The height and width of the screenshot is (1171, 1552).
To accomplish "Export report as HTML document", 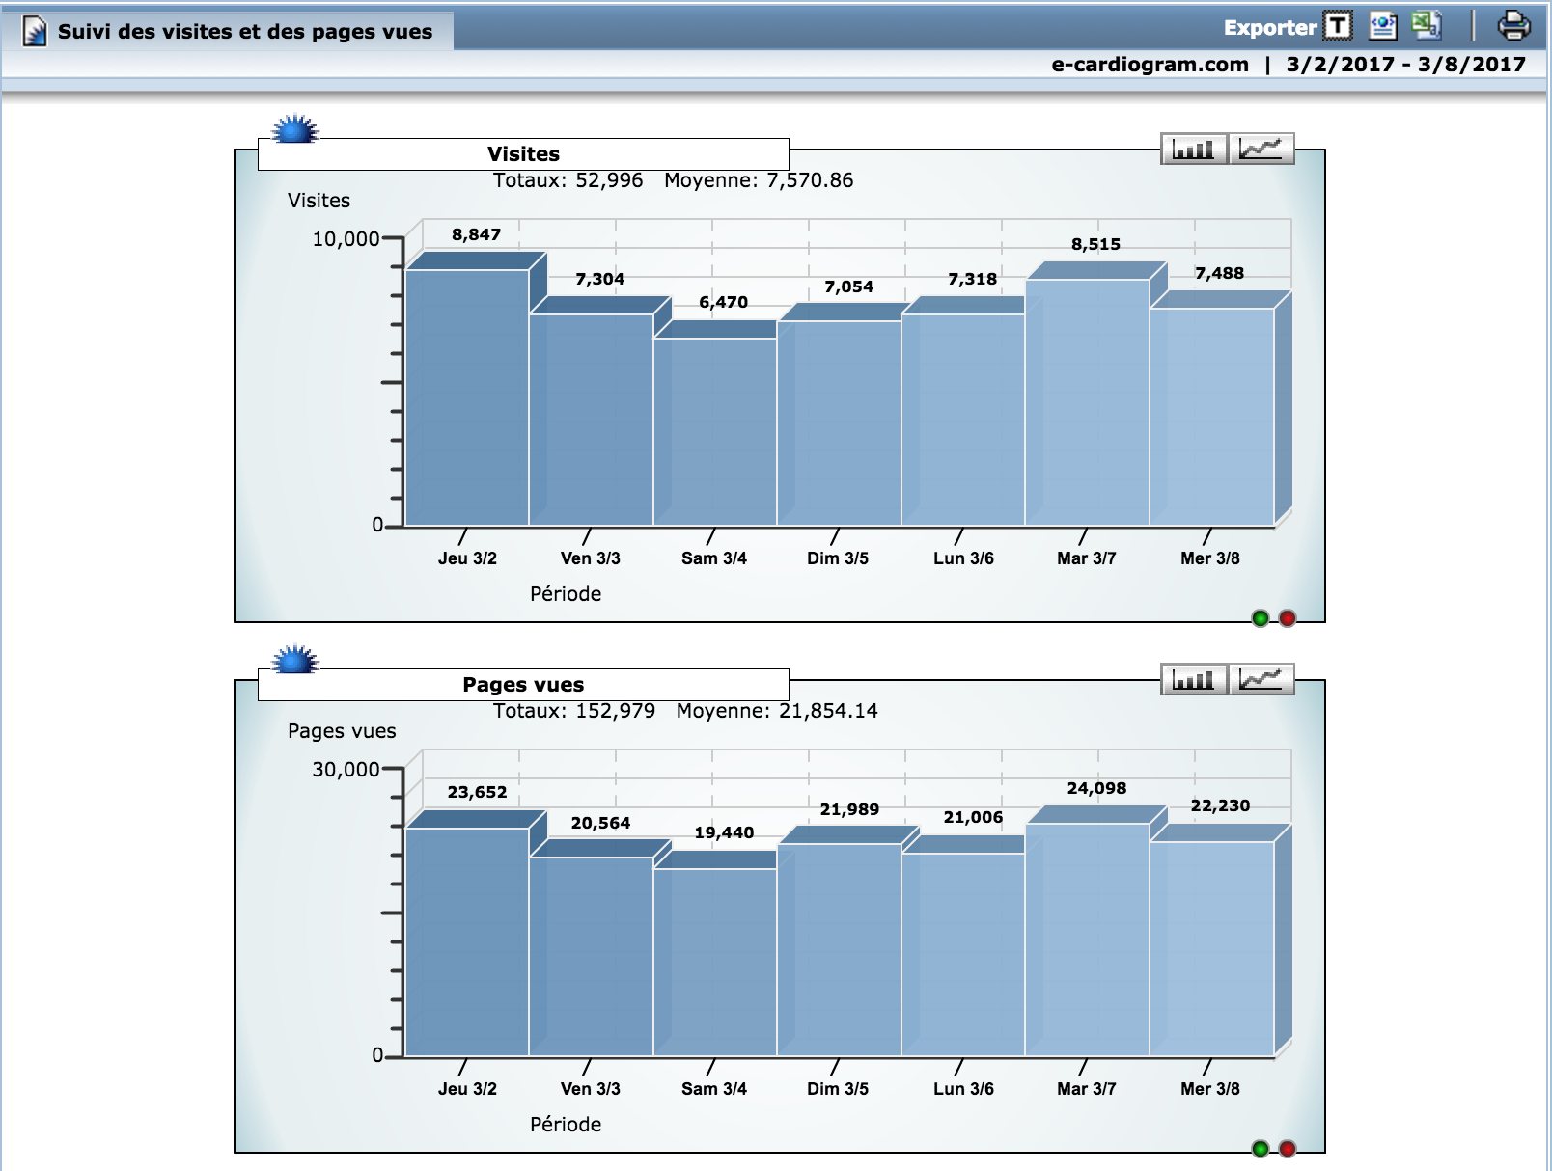I will (1382, 26).
